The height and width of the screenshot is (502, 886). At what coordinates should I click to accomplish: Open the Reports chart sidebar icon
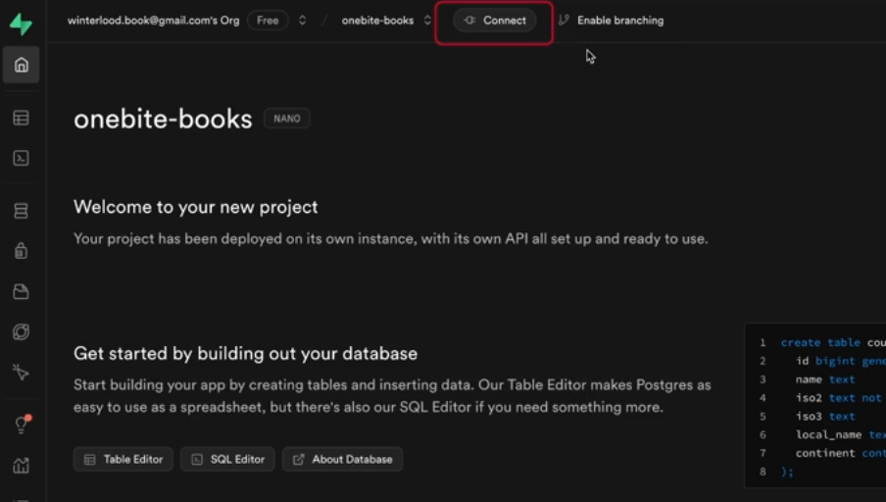coord(21,466)
